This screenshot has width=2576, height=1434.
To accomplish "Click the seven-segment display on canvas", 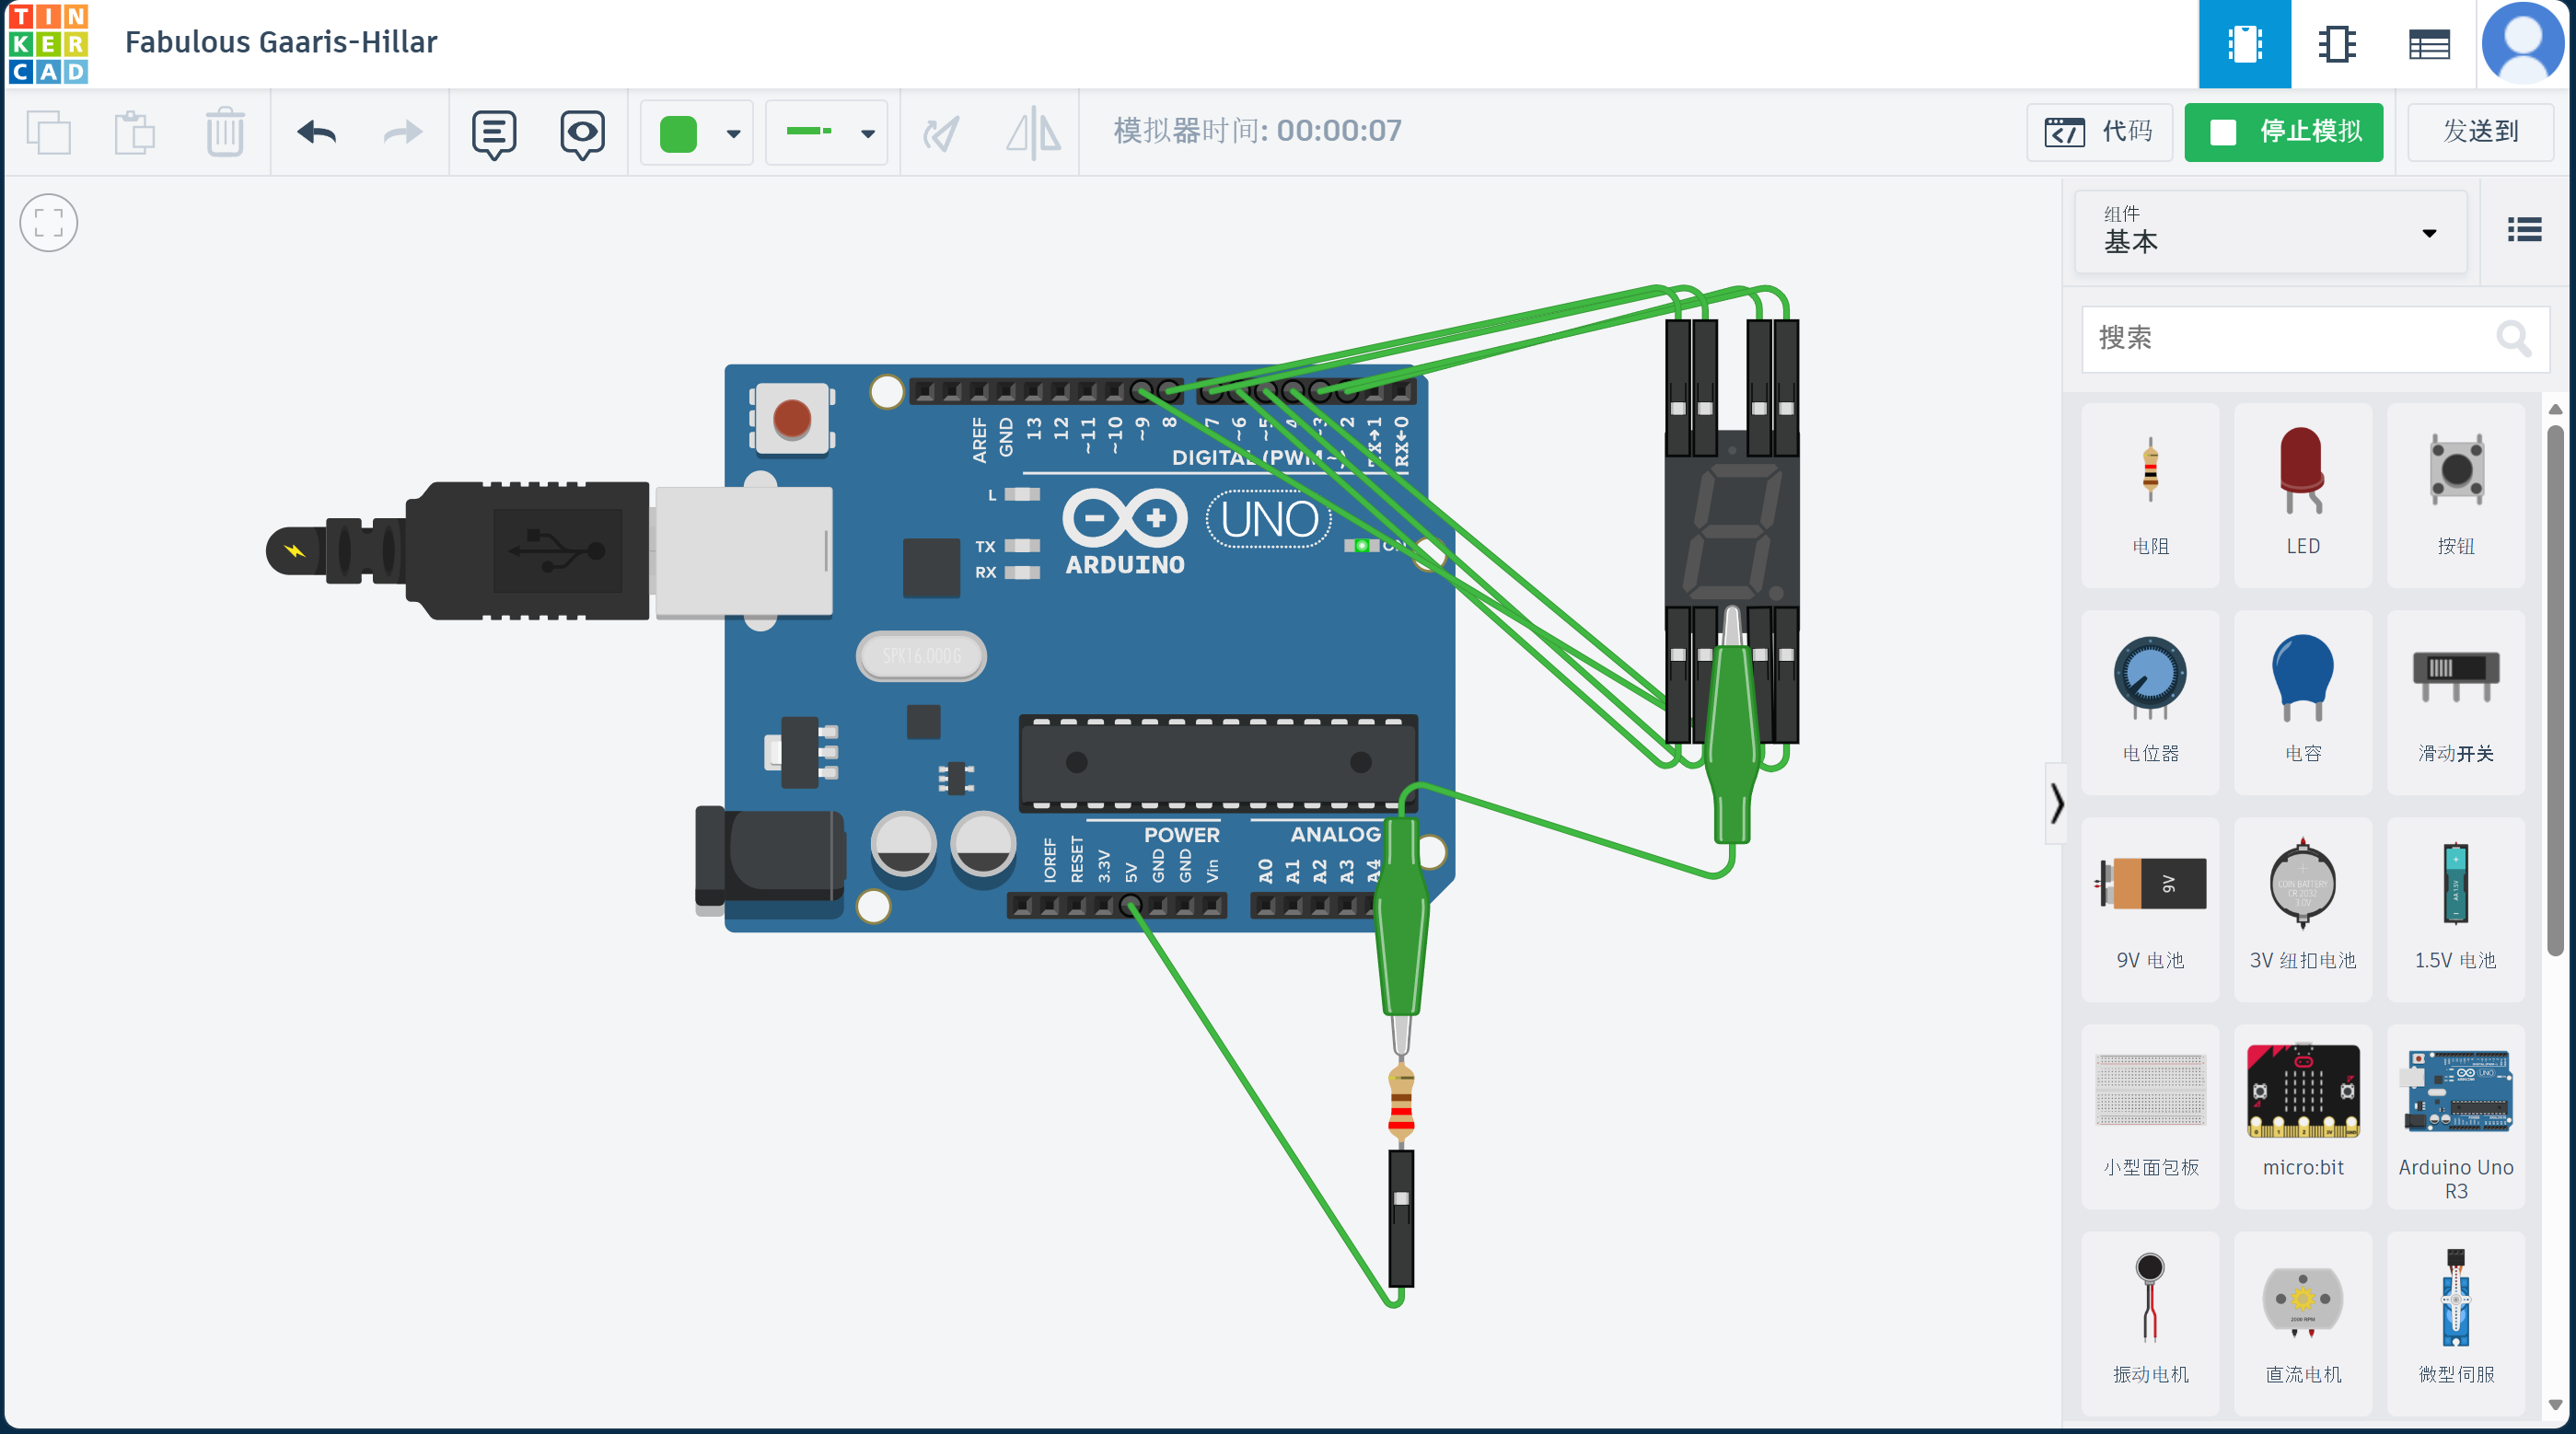I will pyautogui.click(x=1732, y=530).
